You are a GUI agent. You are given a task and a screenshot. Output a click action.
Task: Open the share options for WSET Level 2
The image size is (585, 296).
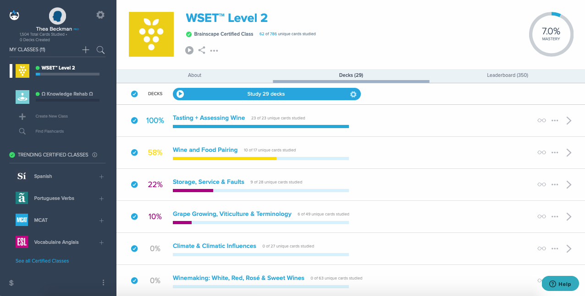pos(202,50)
